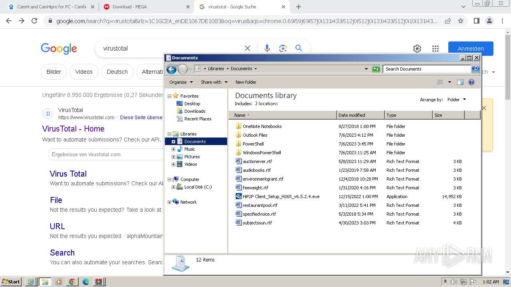The image size is (511, 287).
Task: Open Google Lens image search
Action: pyautogui.click(x=283, y=48)
